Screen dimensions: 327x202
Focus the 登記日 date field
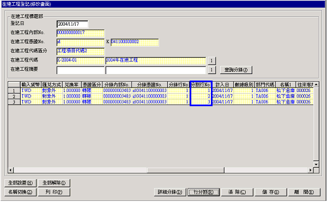pos(72,24)
